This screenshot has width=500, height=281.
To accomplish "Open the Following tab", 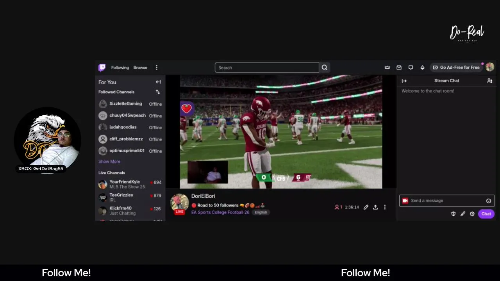I will (120, 68).
